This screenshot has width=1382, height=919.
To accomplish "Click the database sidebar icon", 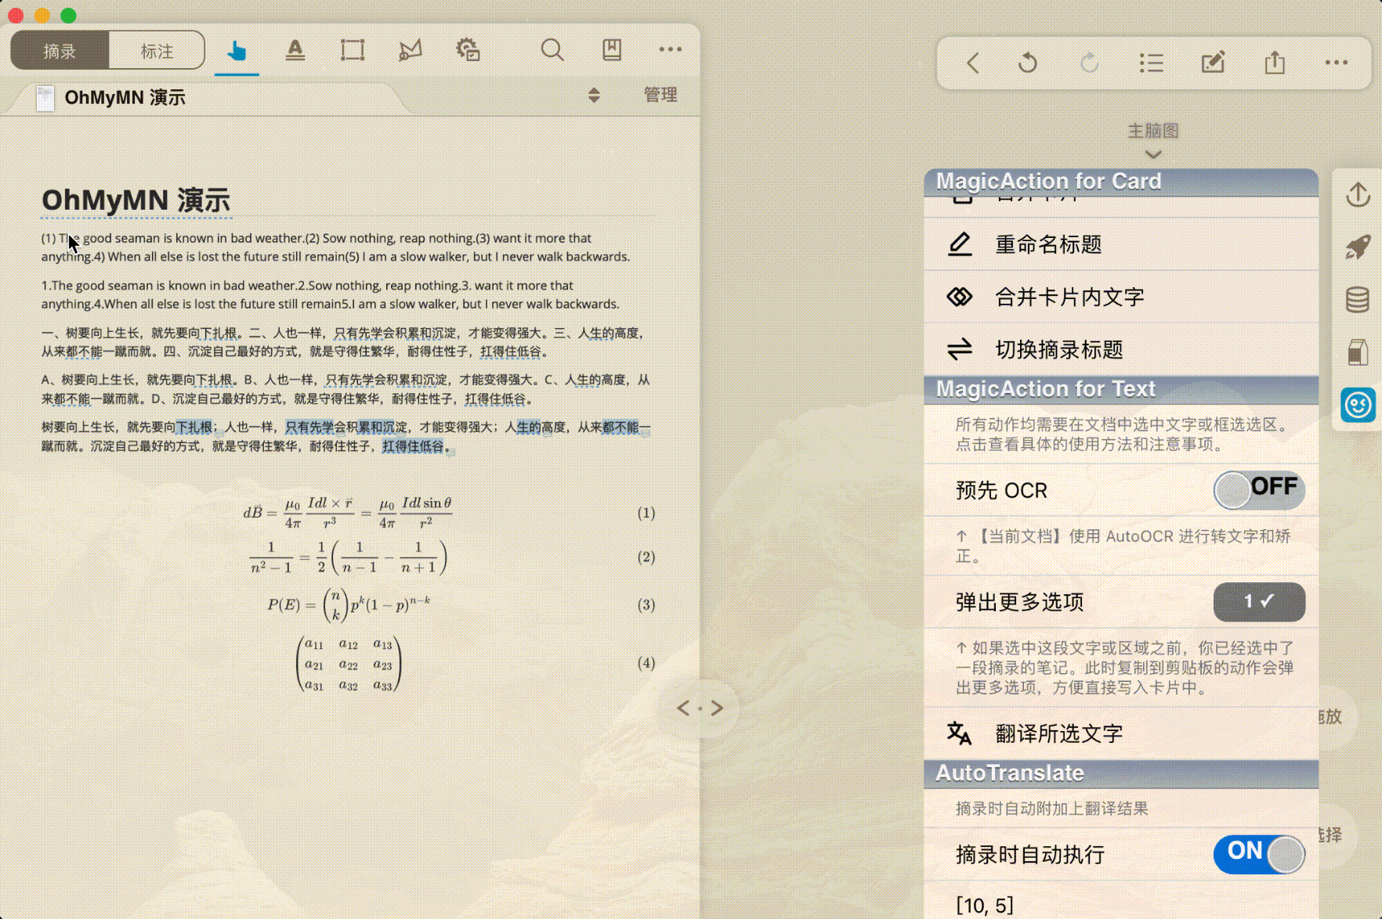I will (1358, 300).
